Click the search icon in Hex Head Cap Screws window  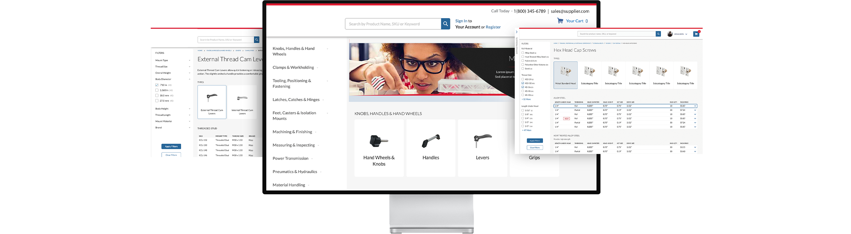click(x=658, y=34)
